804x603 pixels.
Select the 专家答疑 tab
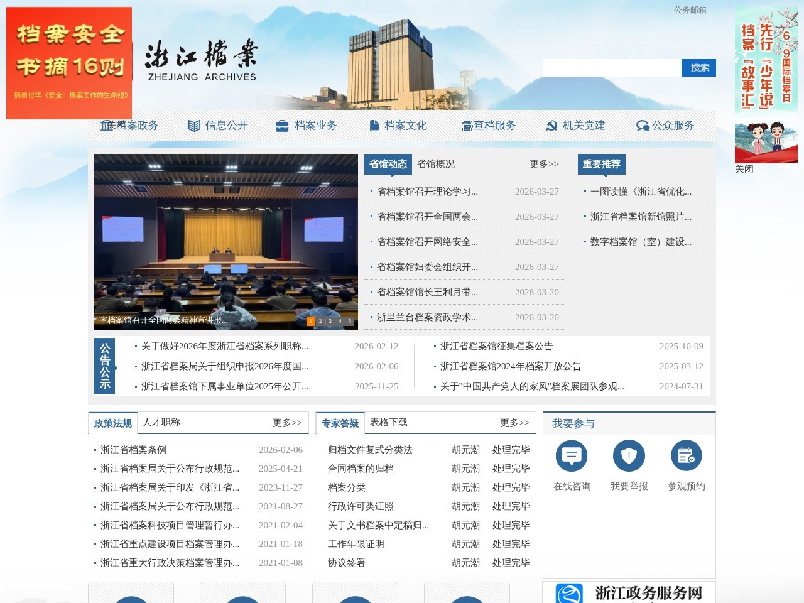tap(340, 423)
